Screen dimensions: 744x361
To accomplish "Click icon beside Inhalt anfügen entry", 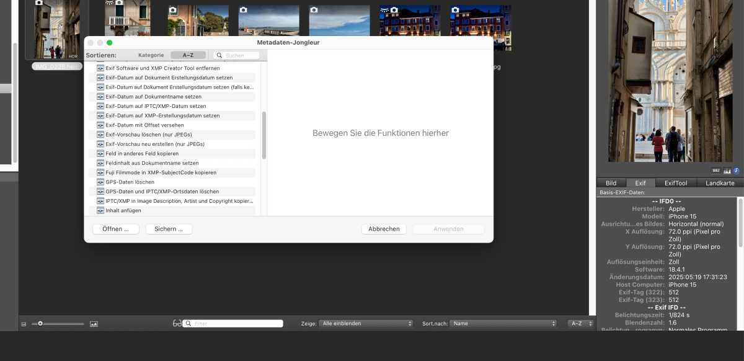I will pos(100,210).
